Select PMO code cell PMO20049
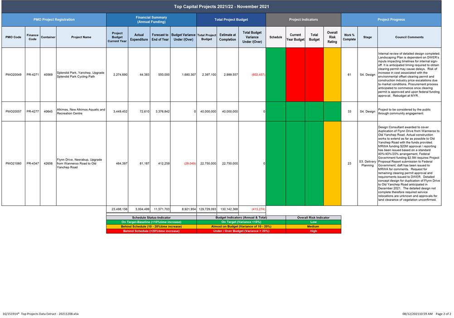Screen dimensions: 454x318 pyautogui.click(x=13, y=75)
